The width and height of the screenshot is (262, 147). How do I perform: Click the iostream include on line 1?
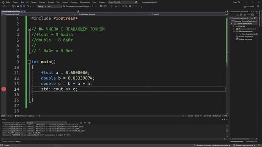pyautogui.click(x=65, y=18)
